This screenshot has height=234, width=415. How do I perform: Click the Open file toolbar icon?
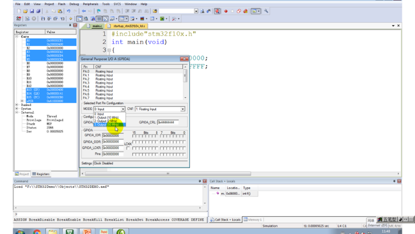(25, 11)
